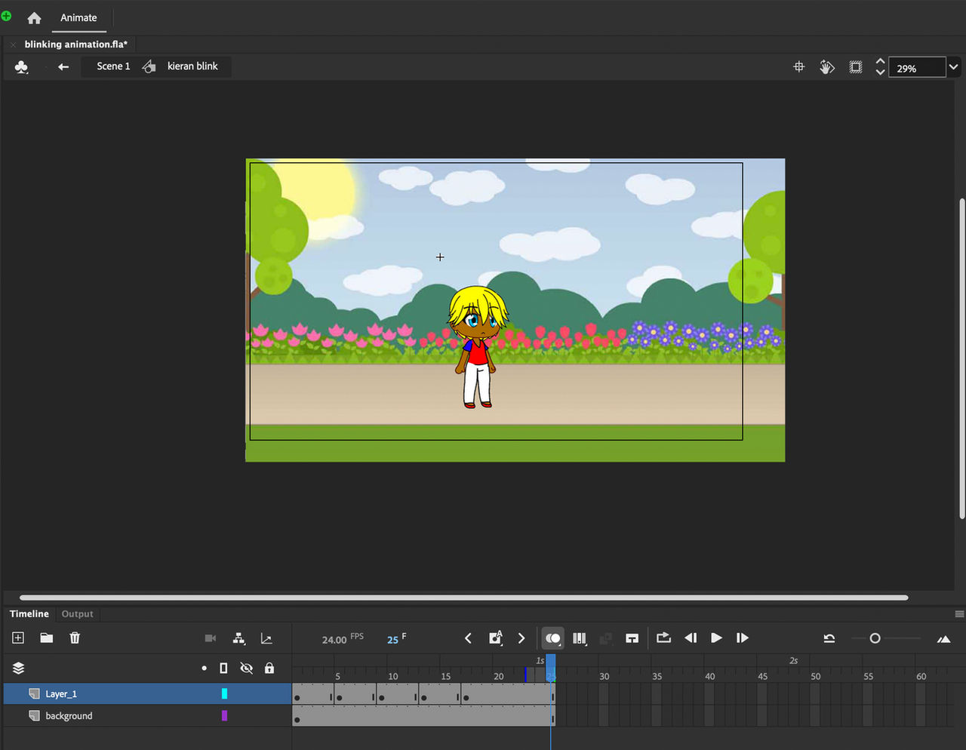Viewport: 966px width, 750px height.
Task: Delete the selected layer with trash icon
Action: (75, 638)
